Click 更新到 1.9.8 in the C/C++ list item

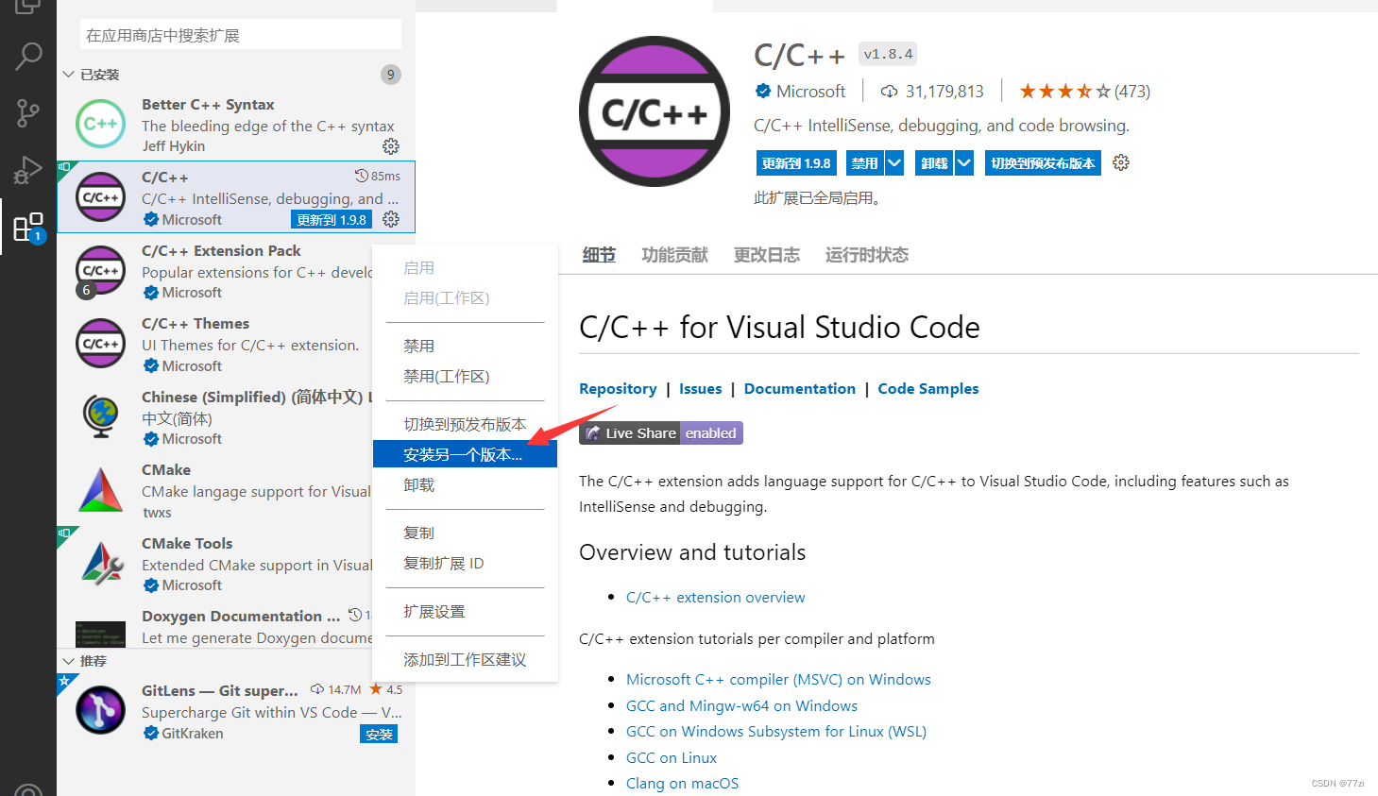(332, 220)
